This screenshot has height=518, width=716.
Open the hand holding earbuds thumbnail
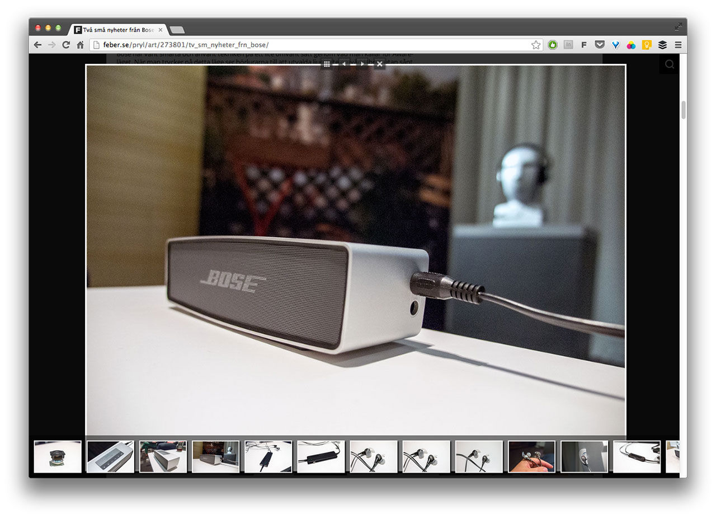[x=531, y=456]
